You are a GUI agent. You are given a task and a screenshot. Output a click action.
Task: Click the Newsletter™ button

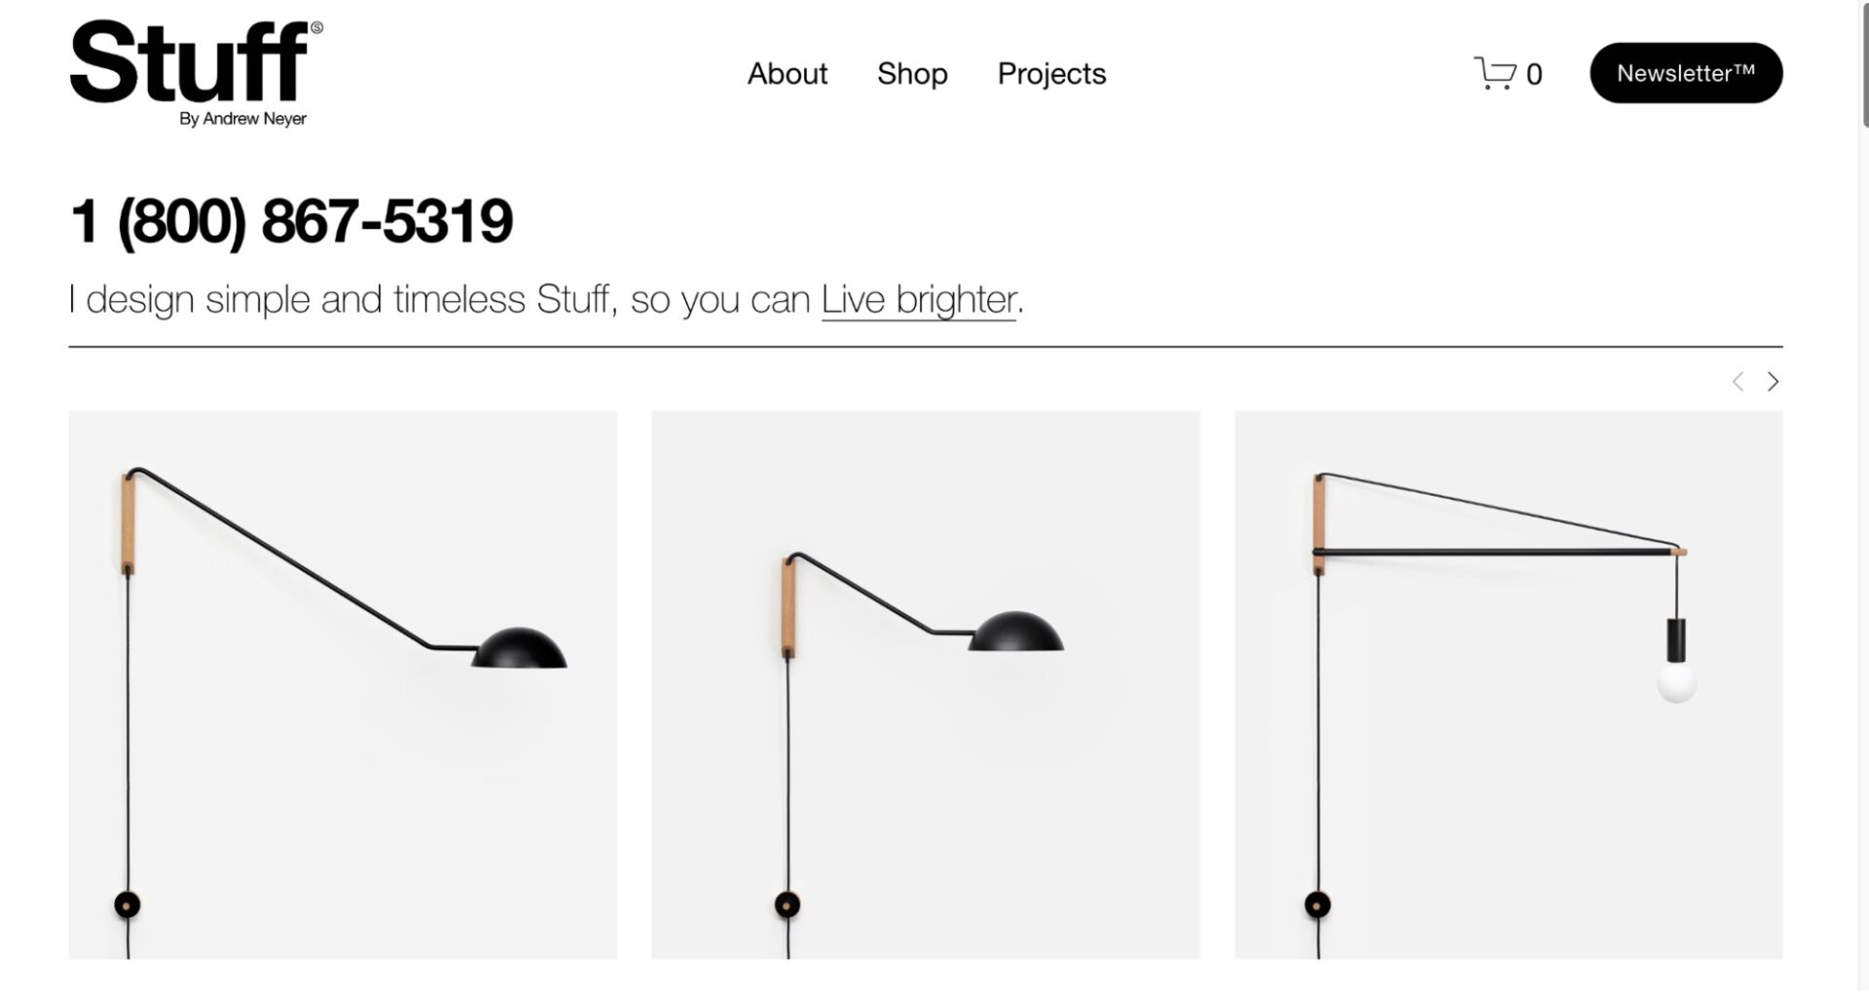click(x=1686, y=71)
